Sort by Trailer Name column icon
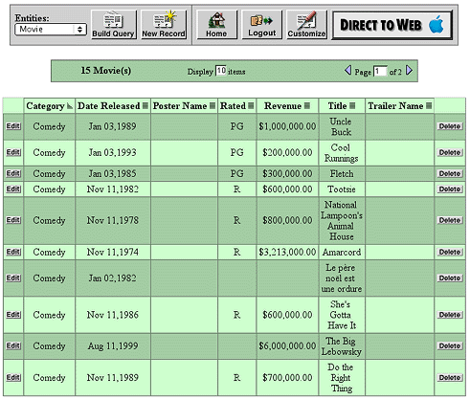Image resolution: width=470 pixels, height=400 pixels. click(429, 106)
